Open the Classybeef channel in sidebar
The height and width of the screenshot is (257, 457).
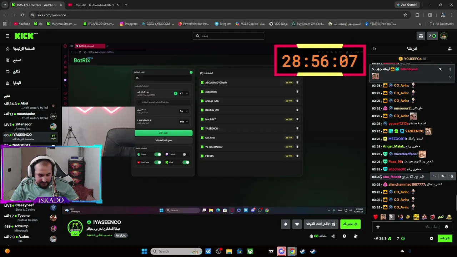click(30, 207)
